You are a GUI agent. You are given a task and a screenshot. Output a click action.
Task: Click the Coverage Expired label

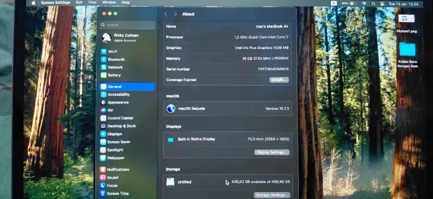pos(181,80)
